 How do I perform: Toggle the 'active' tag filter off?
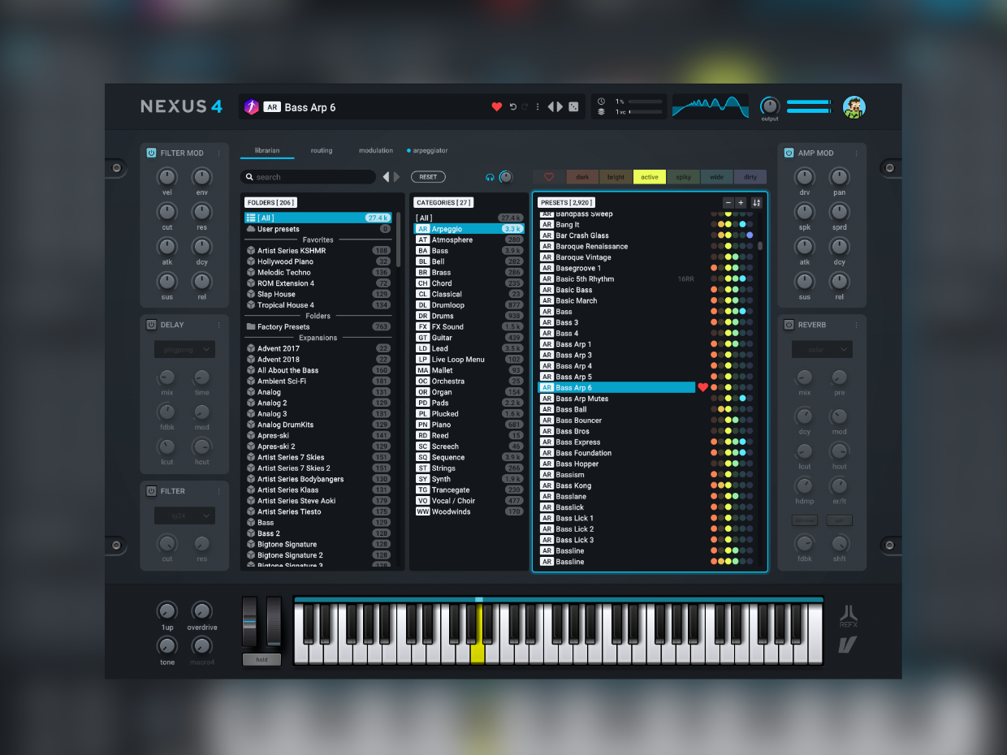pos(649,176)
